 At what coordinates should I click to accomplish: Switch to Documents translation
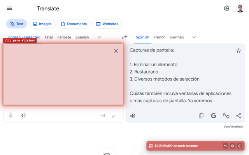click(x=74, y=24)
